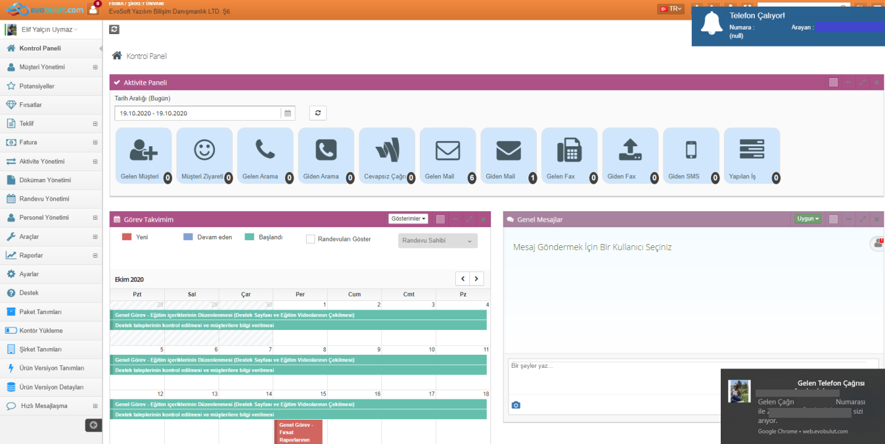Viewport: 885px width, 444px height.
Task: Click the camera icon in message box
Action: pos(516,405)
